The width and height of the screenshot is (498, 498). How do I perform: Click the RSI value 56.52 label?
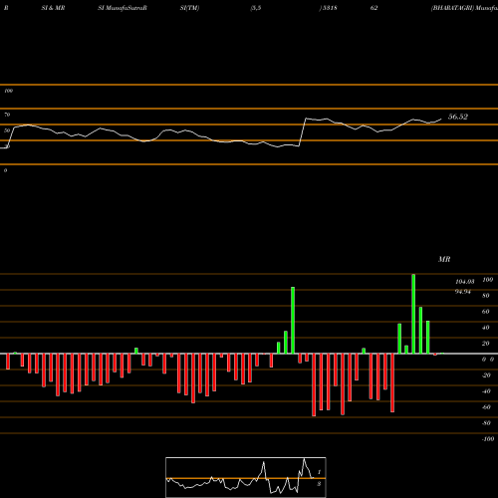pyautogui.click(x=458, y=117)
